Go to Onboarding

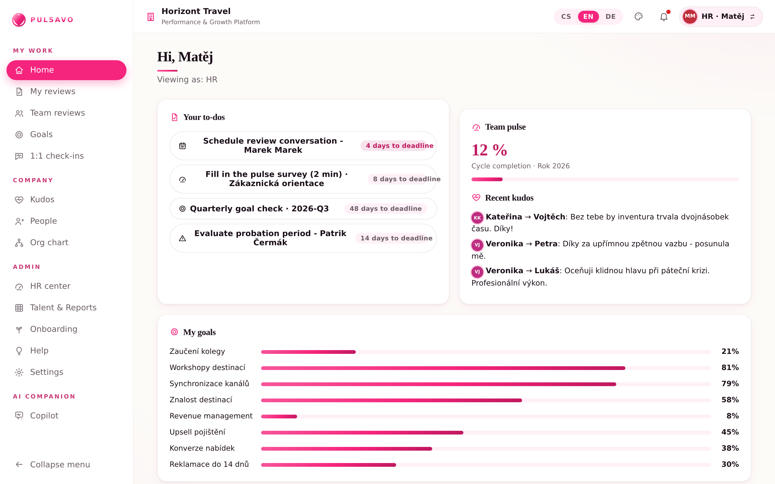(x=66, y=329)
